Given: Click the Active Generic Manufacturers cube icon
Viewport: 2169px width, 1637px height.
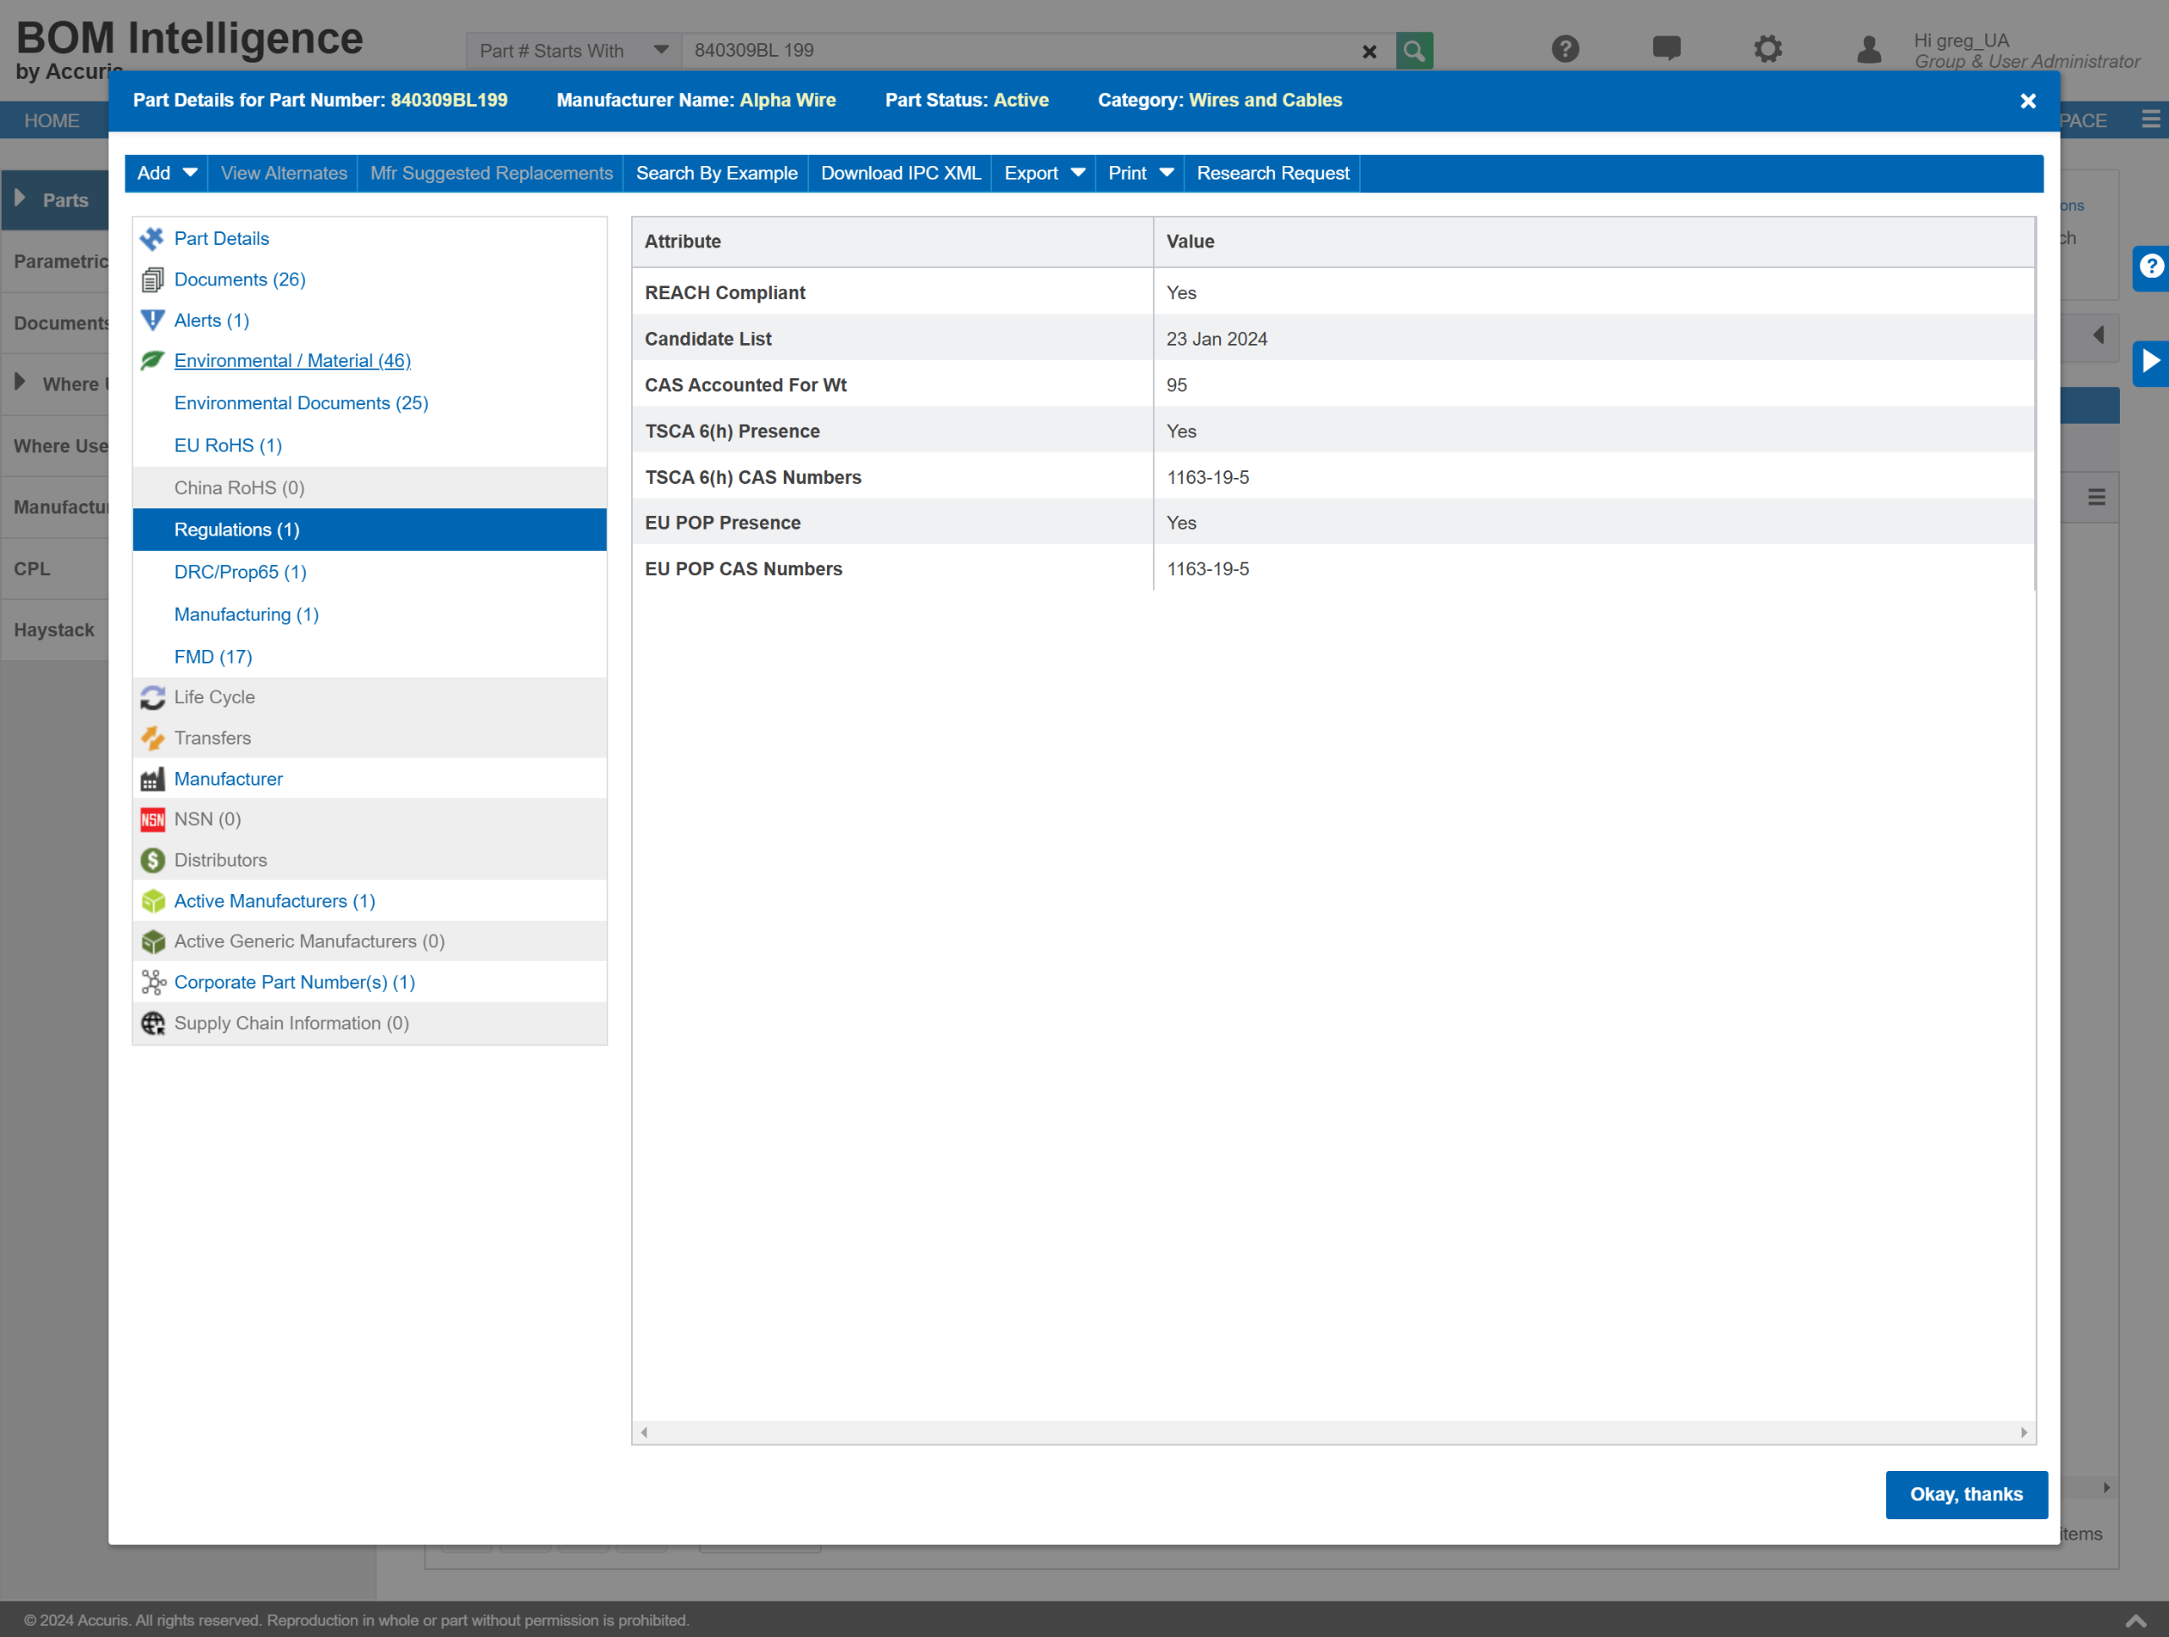Looking at the screenshot, I should 152,941.
